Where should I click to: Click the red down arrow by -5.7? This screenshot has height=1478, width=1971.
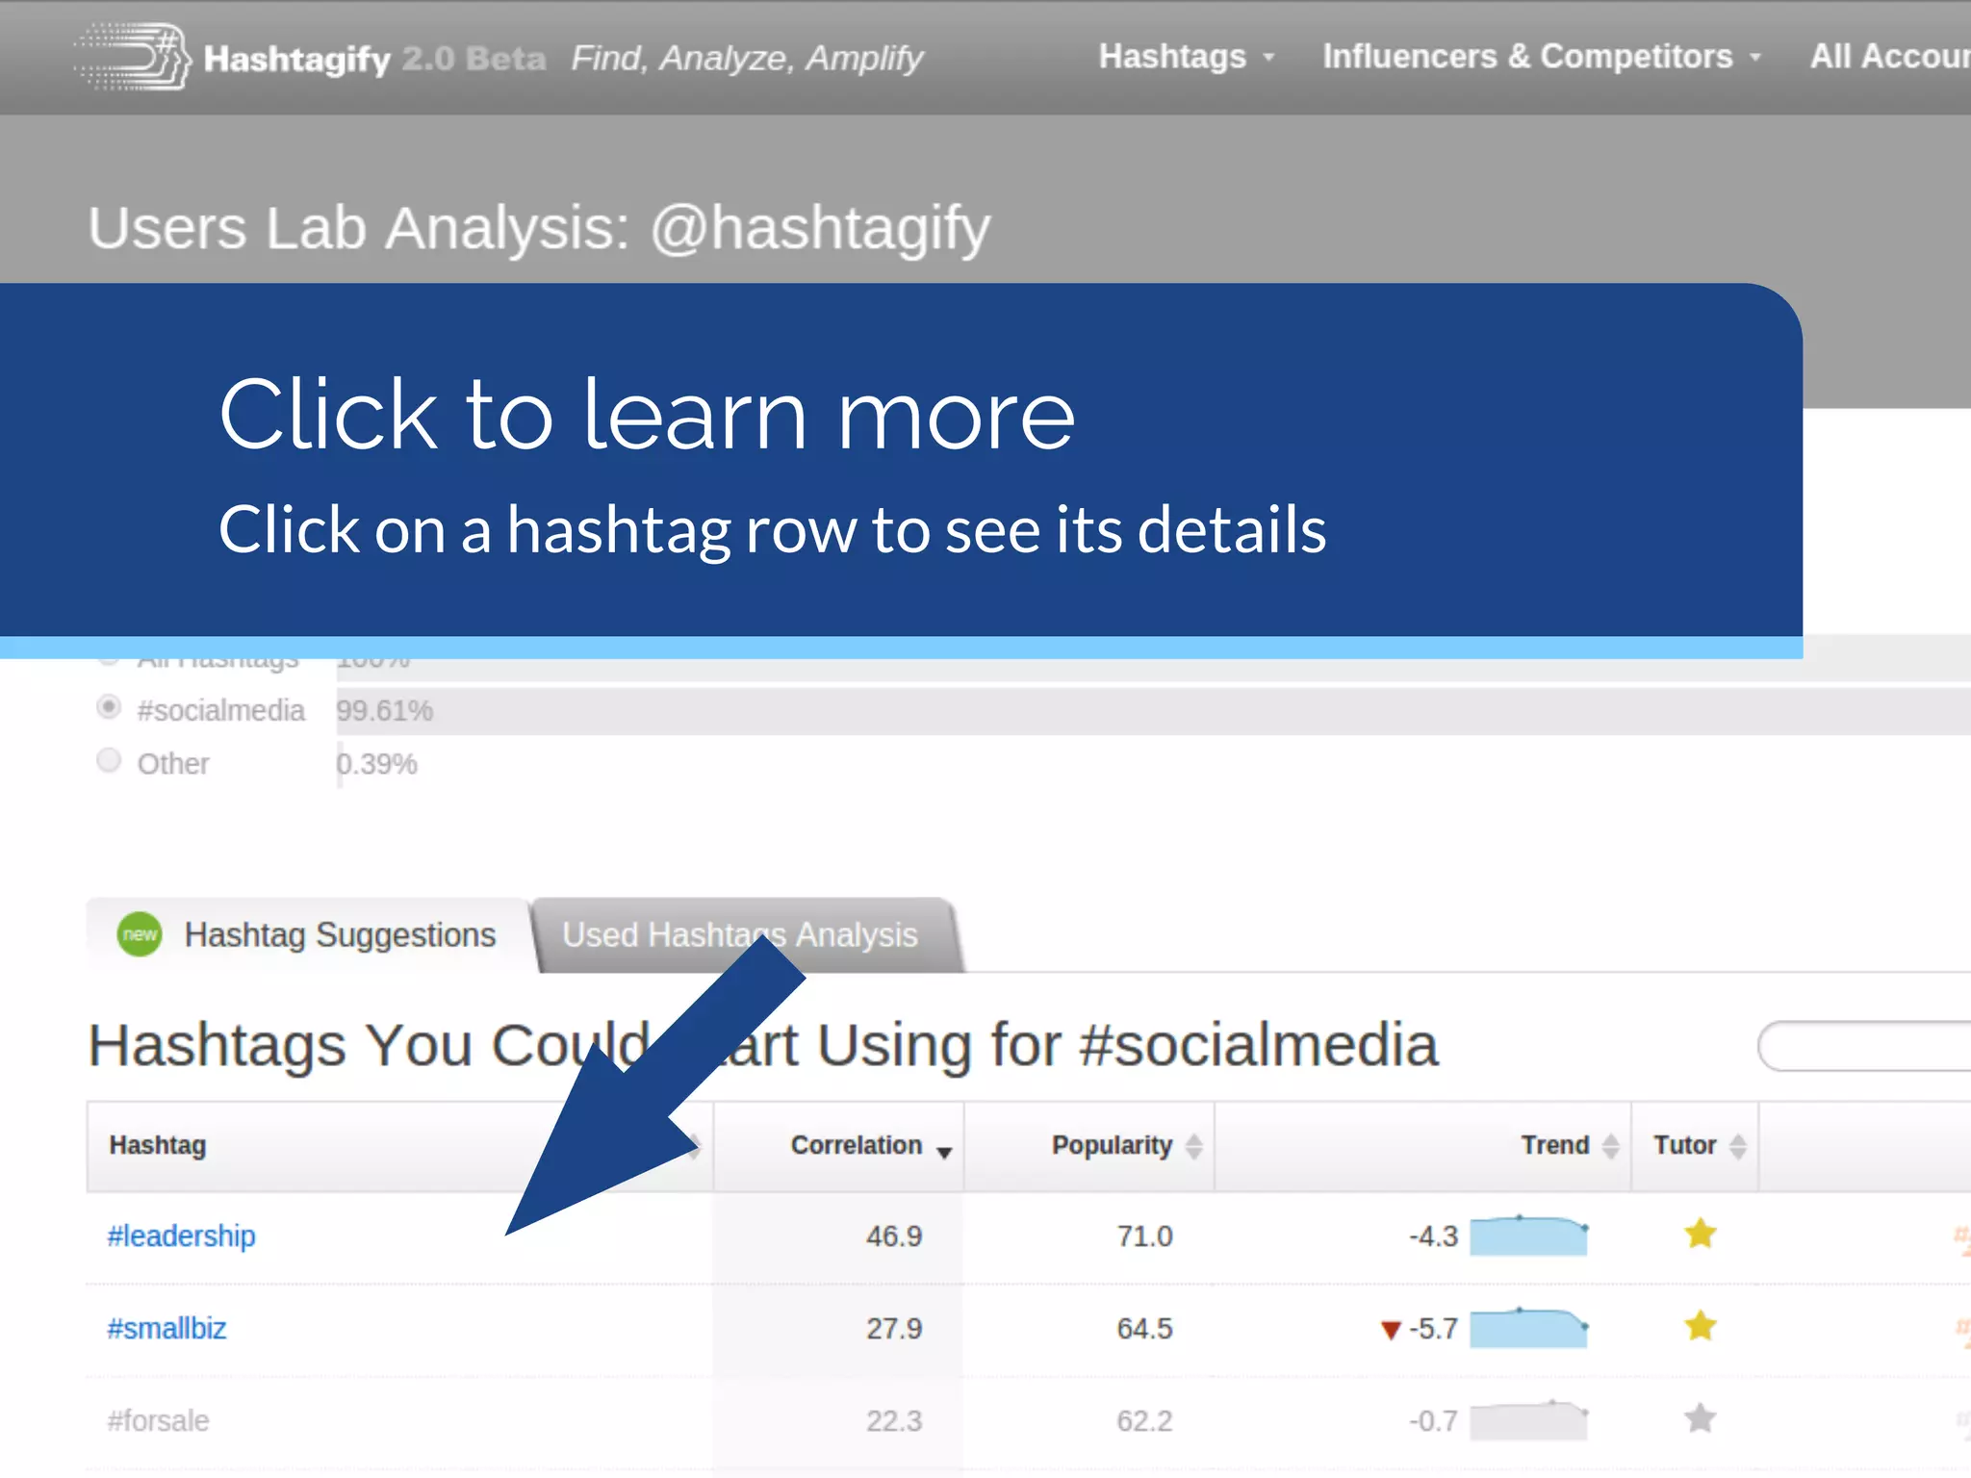click(x=1390, y=1330)
